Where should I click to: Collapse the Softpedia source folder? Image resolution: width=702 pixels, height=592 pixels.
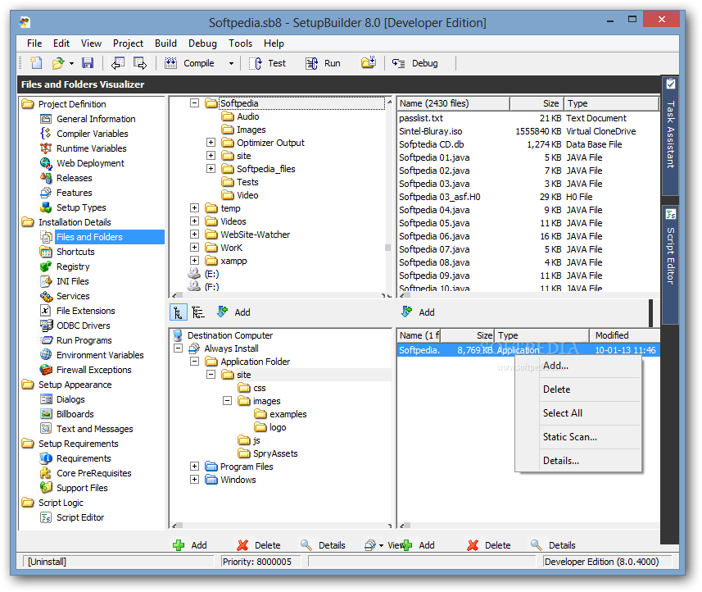[194, 103]
